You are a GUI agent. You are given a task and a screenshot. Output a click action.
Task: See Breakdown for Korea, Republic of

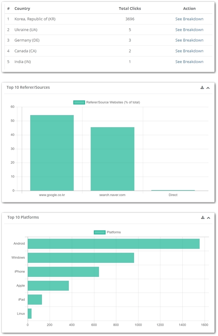[189, 19]
